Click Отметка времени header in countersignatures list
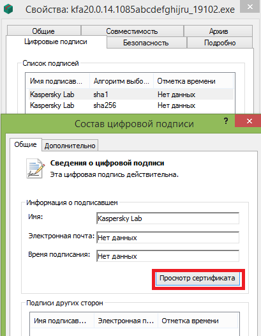This screenshot has width=261, height=336. (198, 321)
